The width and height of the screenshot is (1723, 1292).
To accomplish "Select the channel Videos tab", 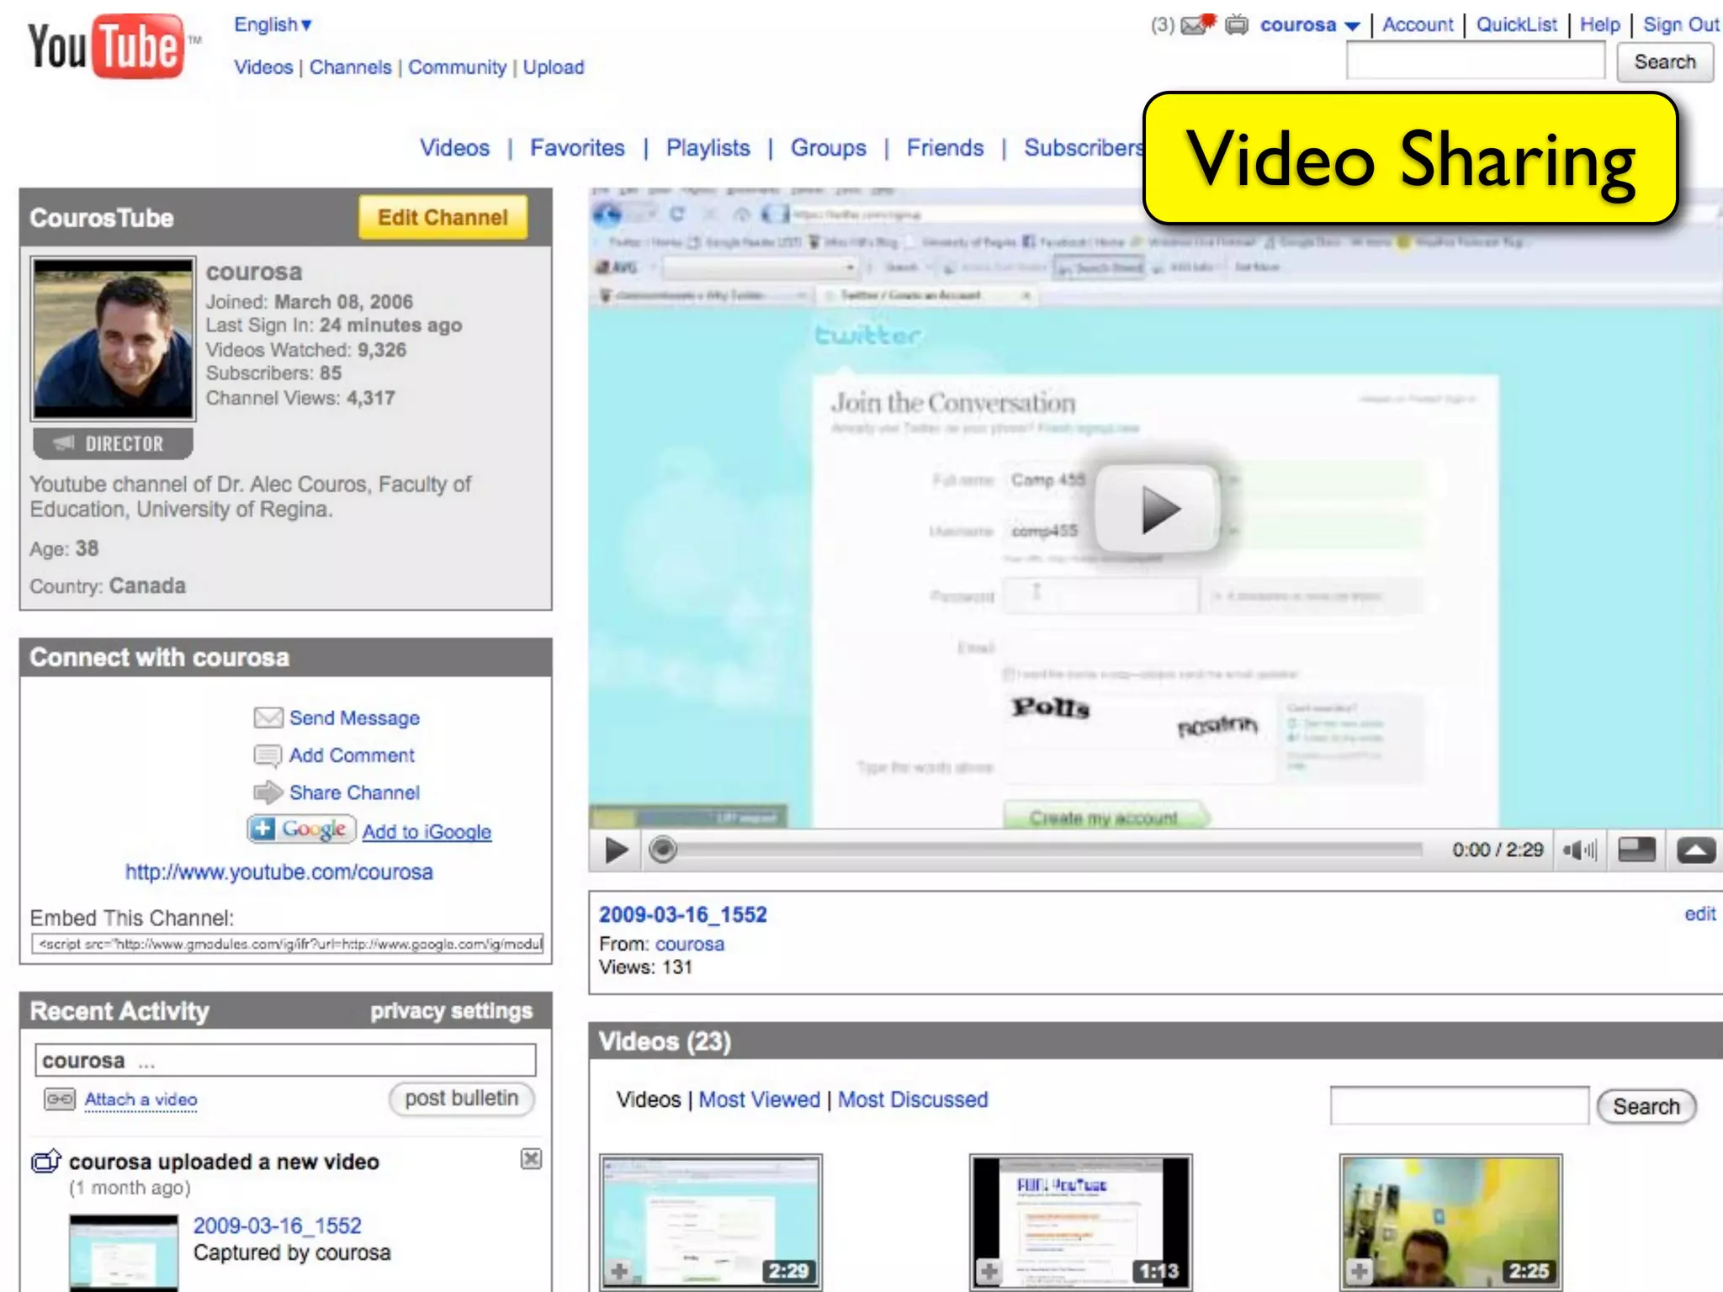I will tap(454, 148).
